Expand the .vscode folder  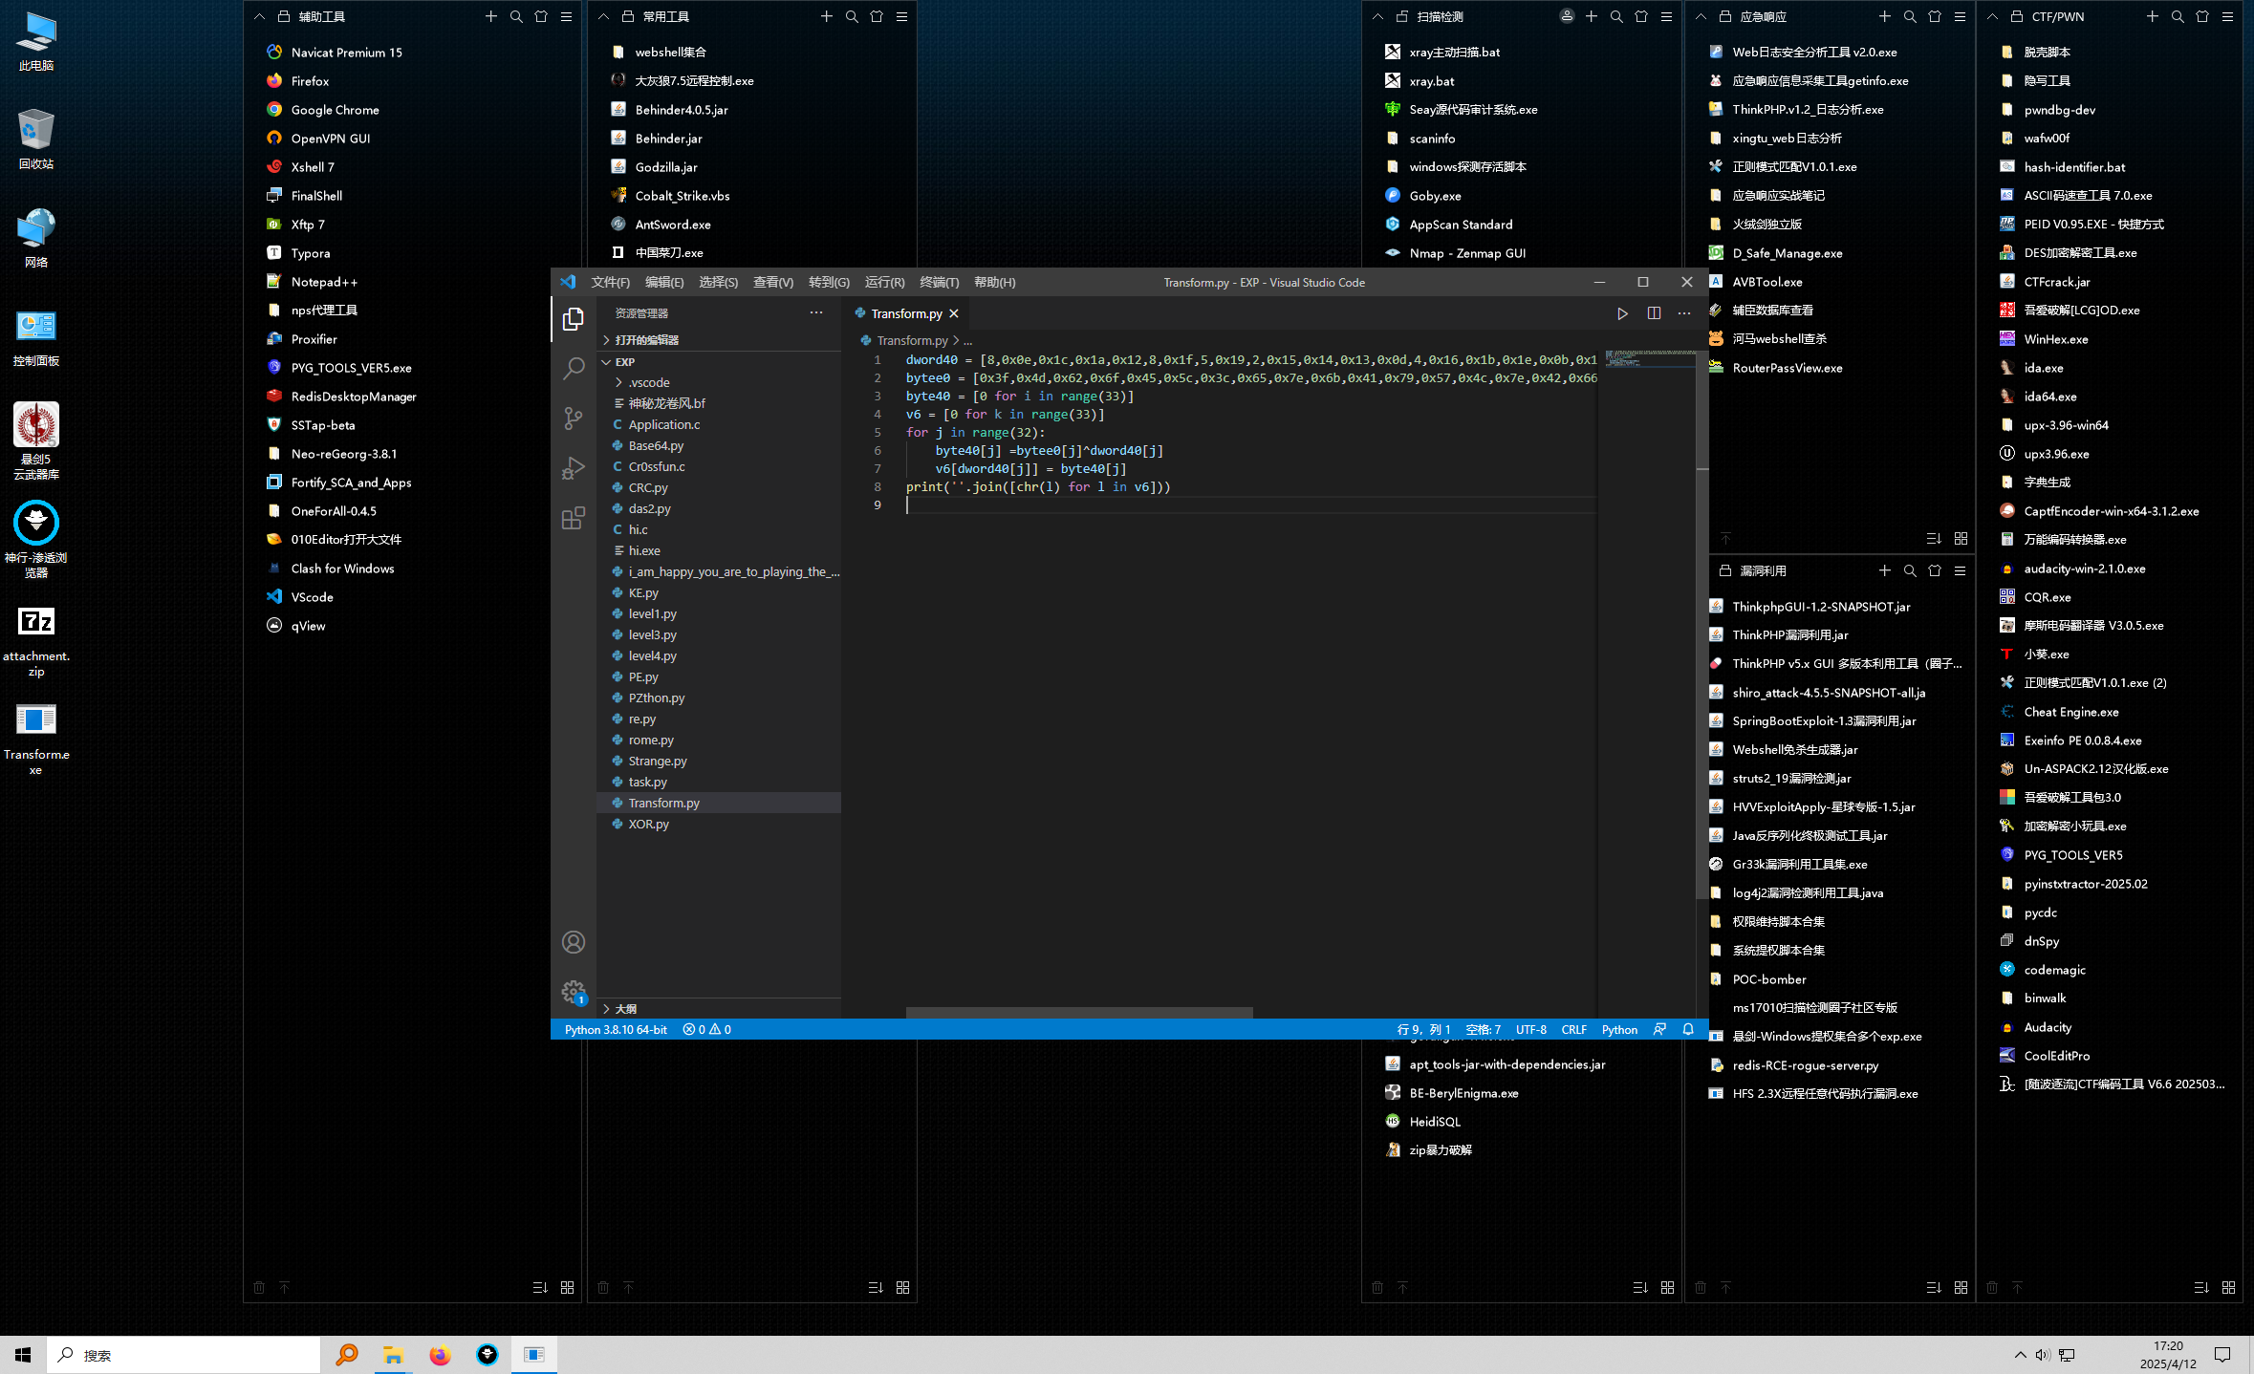coord(648,382)
